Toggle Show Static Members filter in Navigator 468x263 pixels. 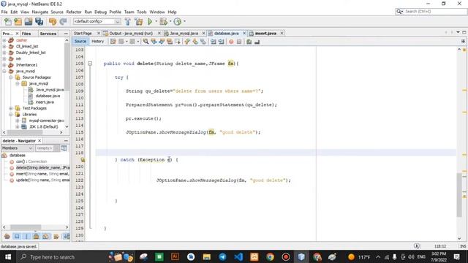[26, 237]
